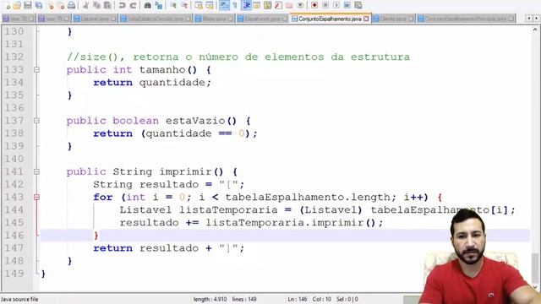Run macro multiple times icon

[x=347, y=5]
